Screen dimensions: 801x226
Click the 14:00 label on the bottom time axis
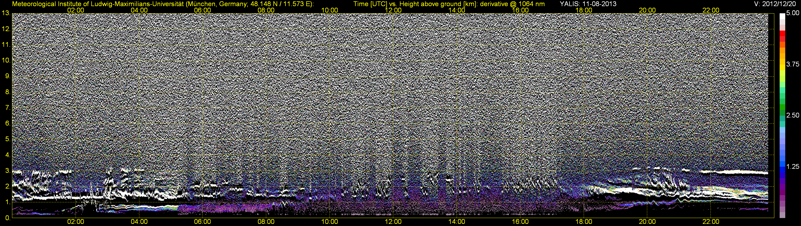[457, 222]
